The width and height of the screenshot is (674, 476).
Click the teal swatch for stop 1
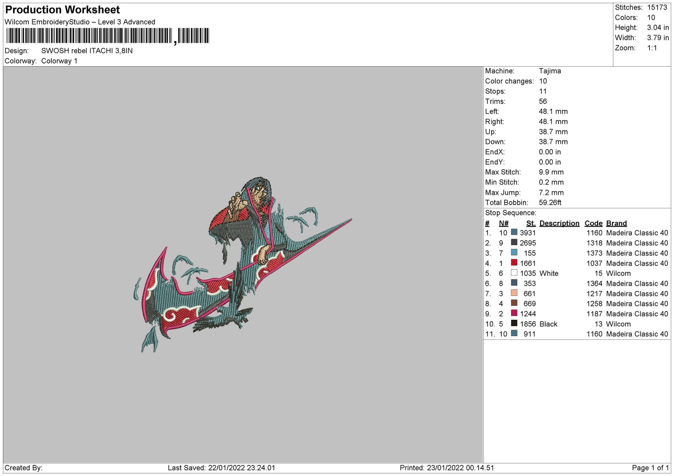[514, 232]
